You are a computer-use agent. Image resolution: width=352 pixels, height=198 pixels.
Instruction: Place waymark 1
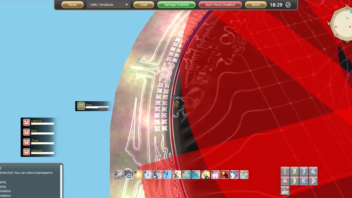pyautogui.click(x=285, y=172)
